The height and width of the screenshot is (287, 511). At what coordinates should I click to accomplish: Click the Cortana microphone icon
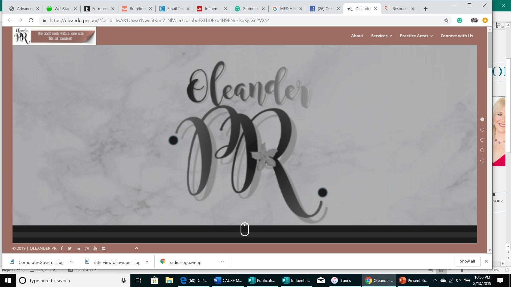point(123,281)
